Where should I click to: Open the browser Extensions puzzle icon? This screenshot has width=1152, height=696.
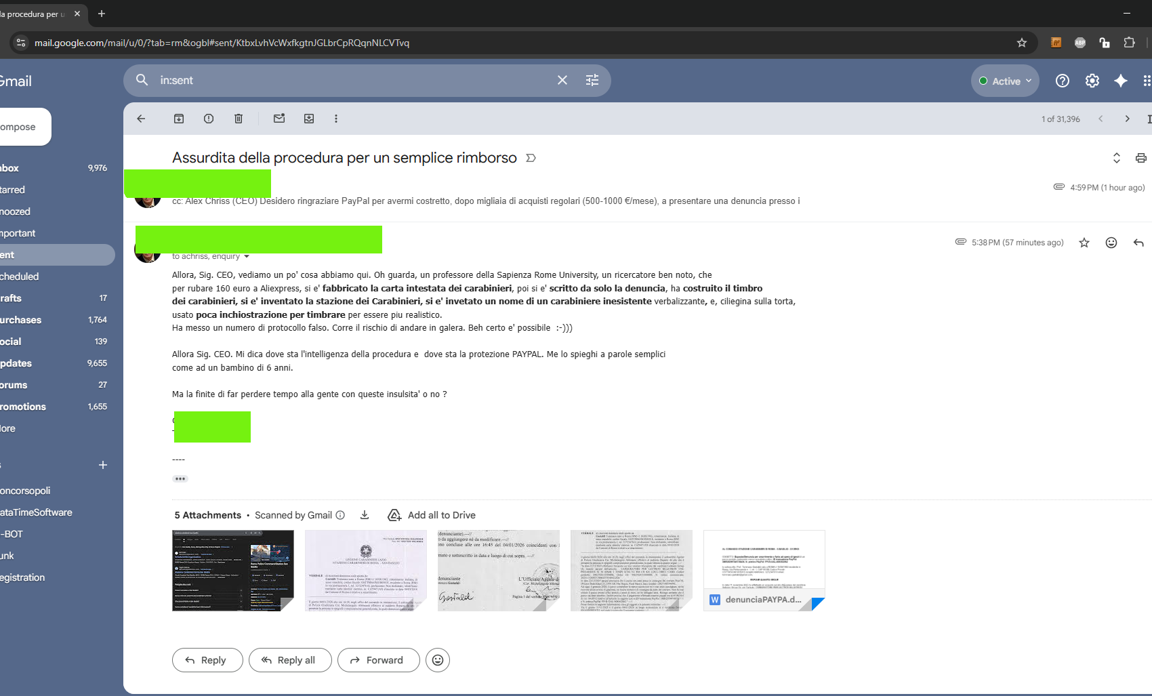pos(1129,43)
